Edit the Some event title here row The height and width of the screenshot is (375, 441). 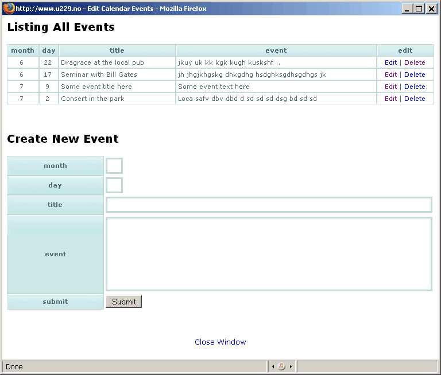(390, 87)
